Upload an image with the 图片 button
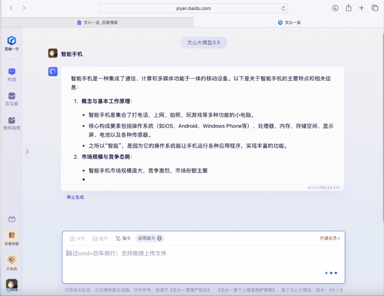This screenshot has height=296, width=384. [x=101, y=238]
